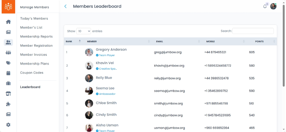
Task: Open the Leaderboard menu item
Action: [30, 87]
